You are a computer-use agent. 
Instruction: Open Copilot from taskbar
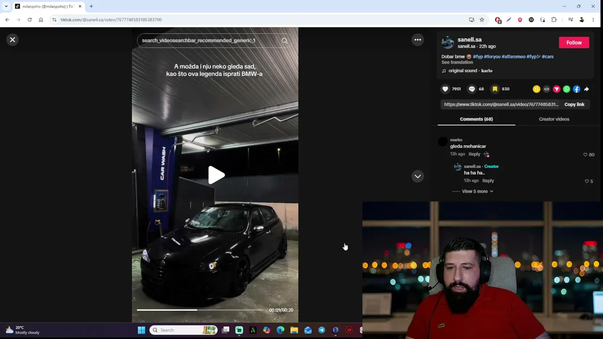pos(267,330)
